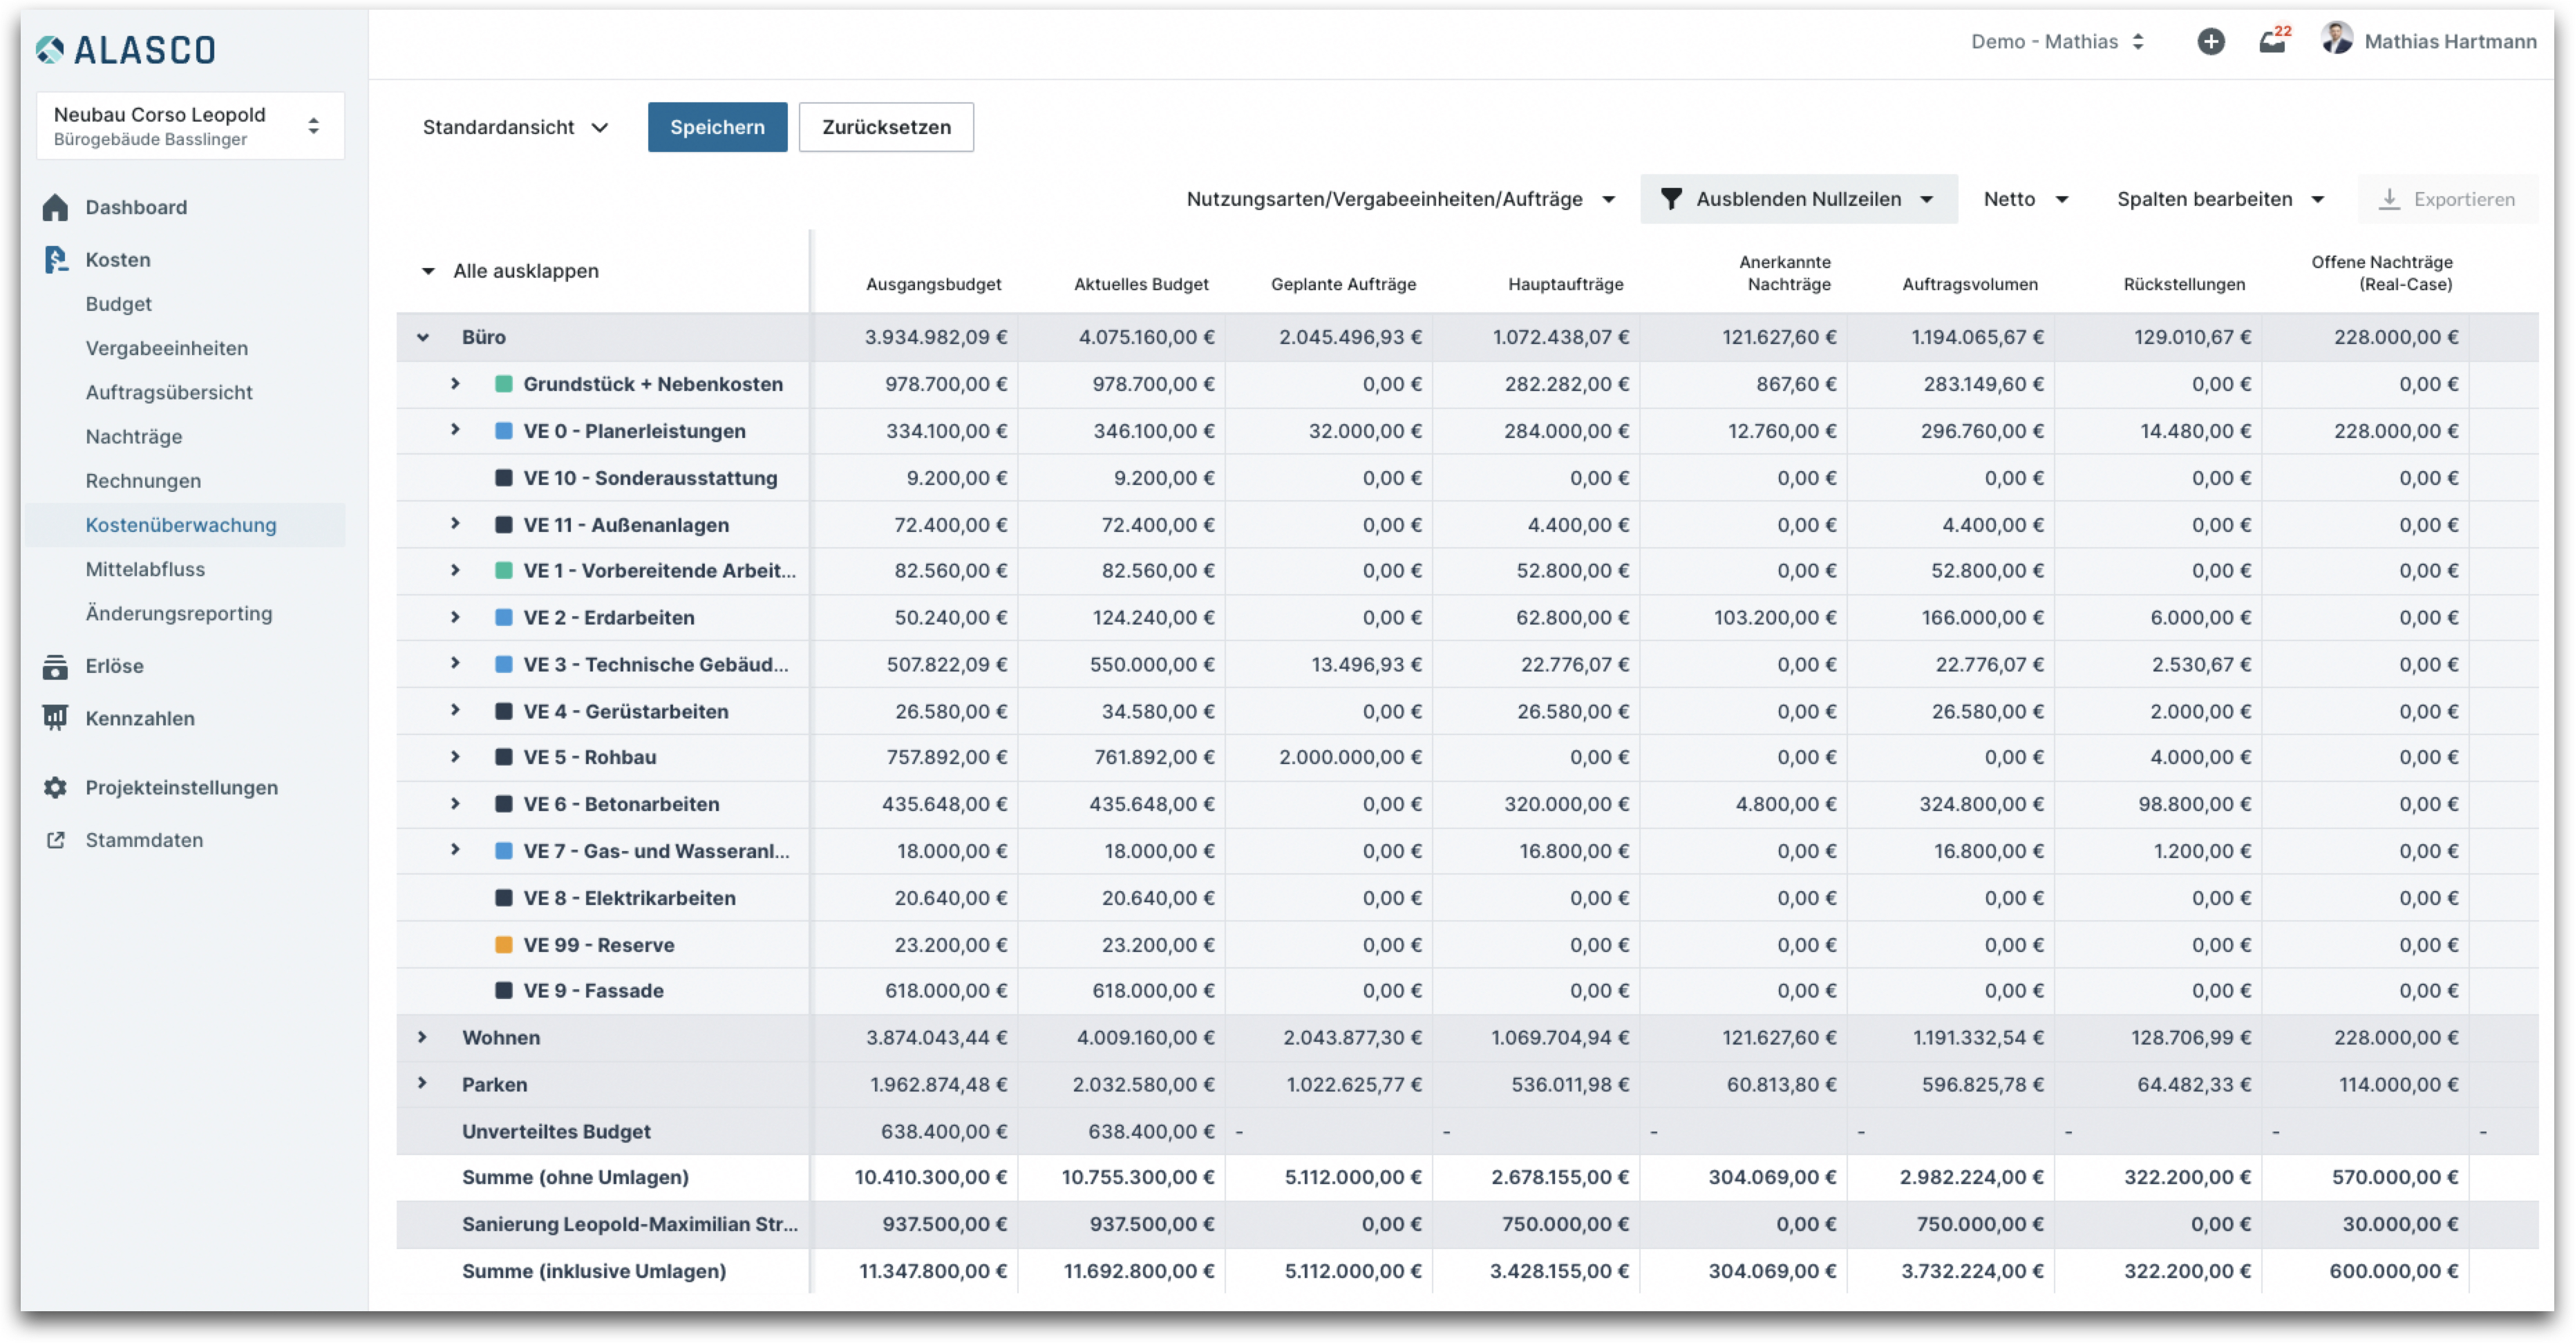The image size is (2575, 1343).
Task: Click Unverteiltes Budget row label
Action: (556, 1131)
